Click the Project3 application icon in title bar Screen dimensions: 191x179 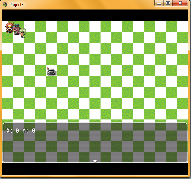coord(5,5)
